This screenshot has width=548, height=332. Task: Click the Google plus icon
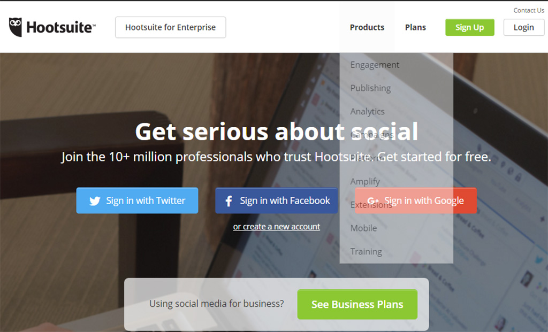coord(373,201)
